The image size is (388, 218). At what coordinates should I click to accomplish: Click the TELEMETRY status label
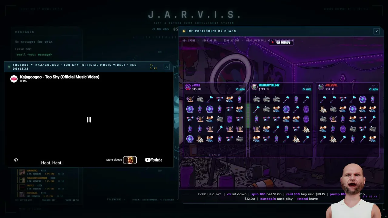[116, 200]
